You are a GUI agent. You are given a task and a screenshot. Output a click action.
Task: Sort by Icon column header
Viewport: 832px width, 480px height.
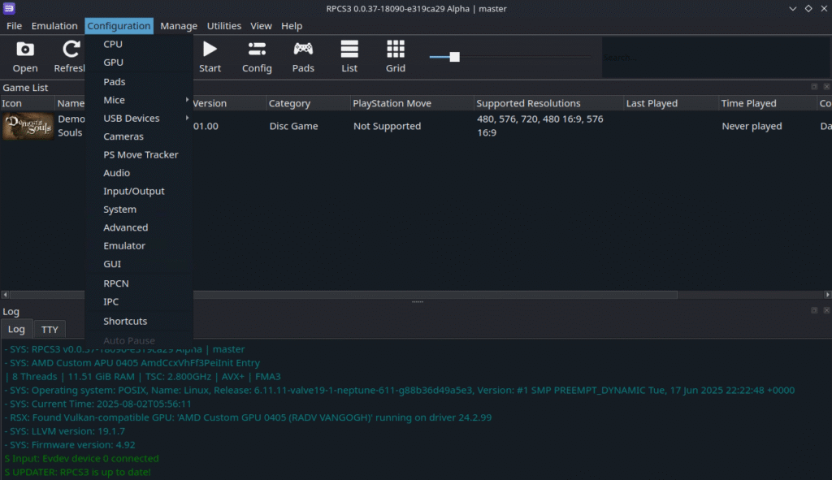pyautogui.click(x=27, y=103)
